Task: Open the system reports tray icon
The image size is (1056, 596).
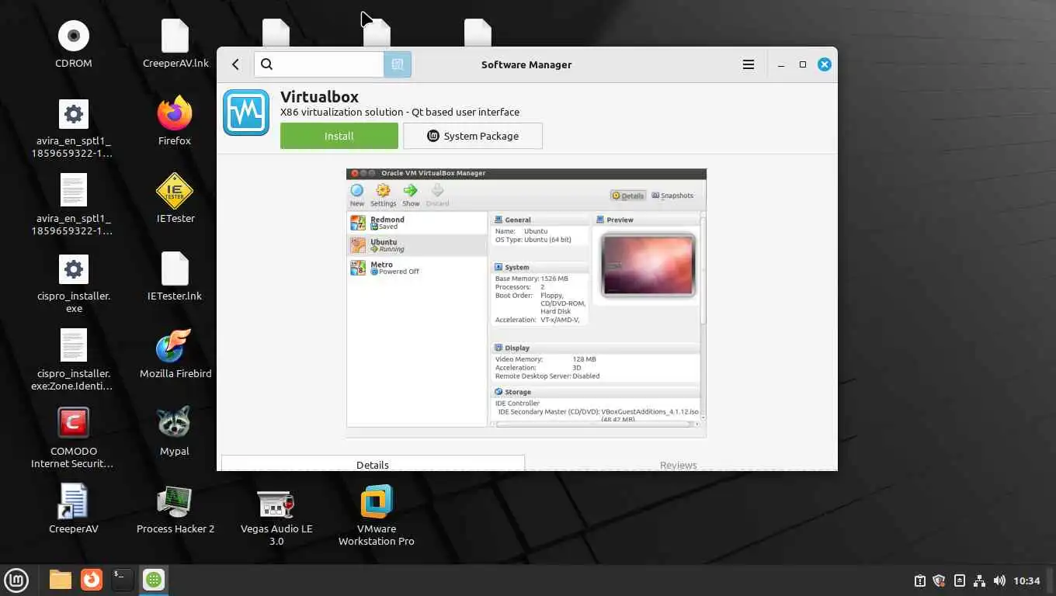Action: pos(920,580)
